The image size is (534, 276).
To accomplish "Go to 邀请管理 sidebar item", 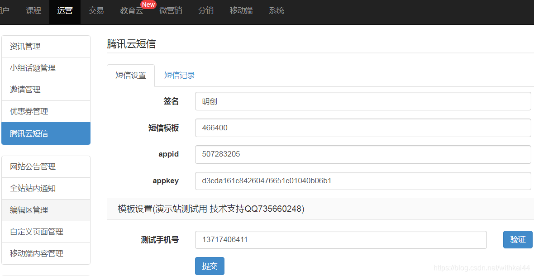I will point(46,90).
